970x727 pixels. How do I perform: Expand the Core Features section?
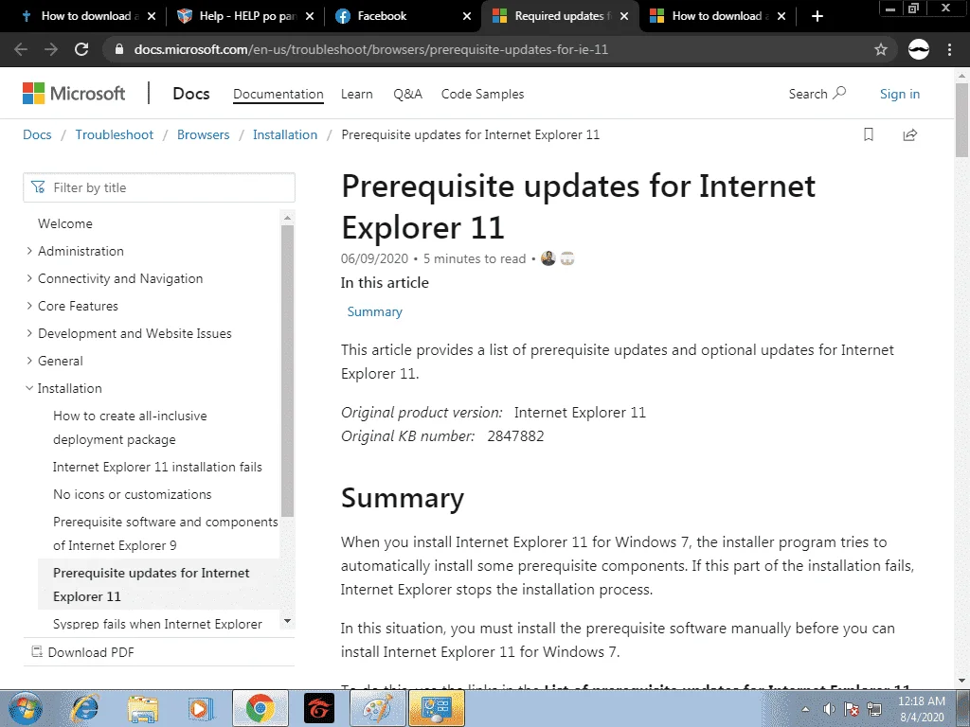[29, 306]
